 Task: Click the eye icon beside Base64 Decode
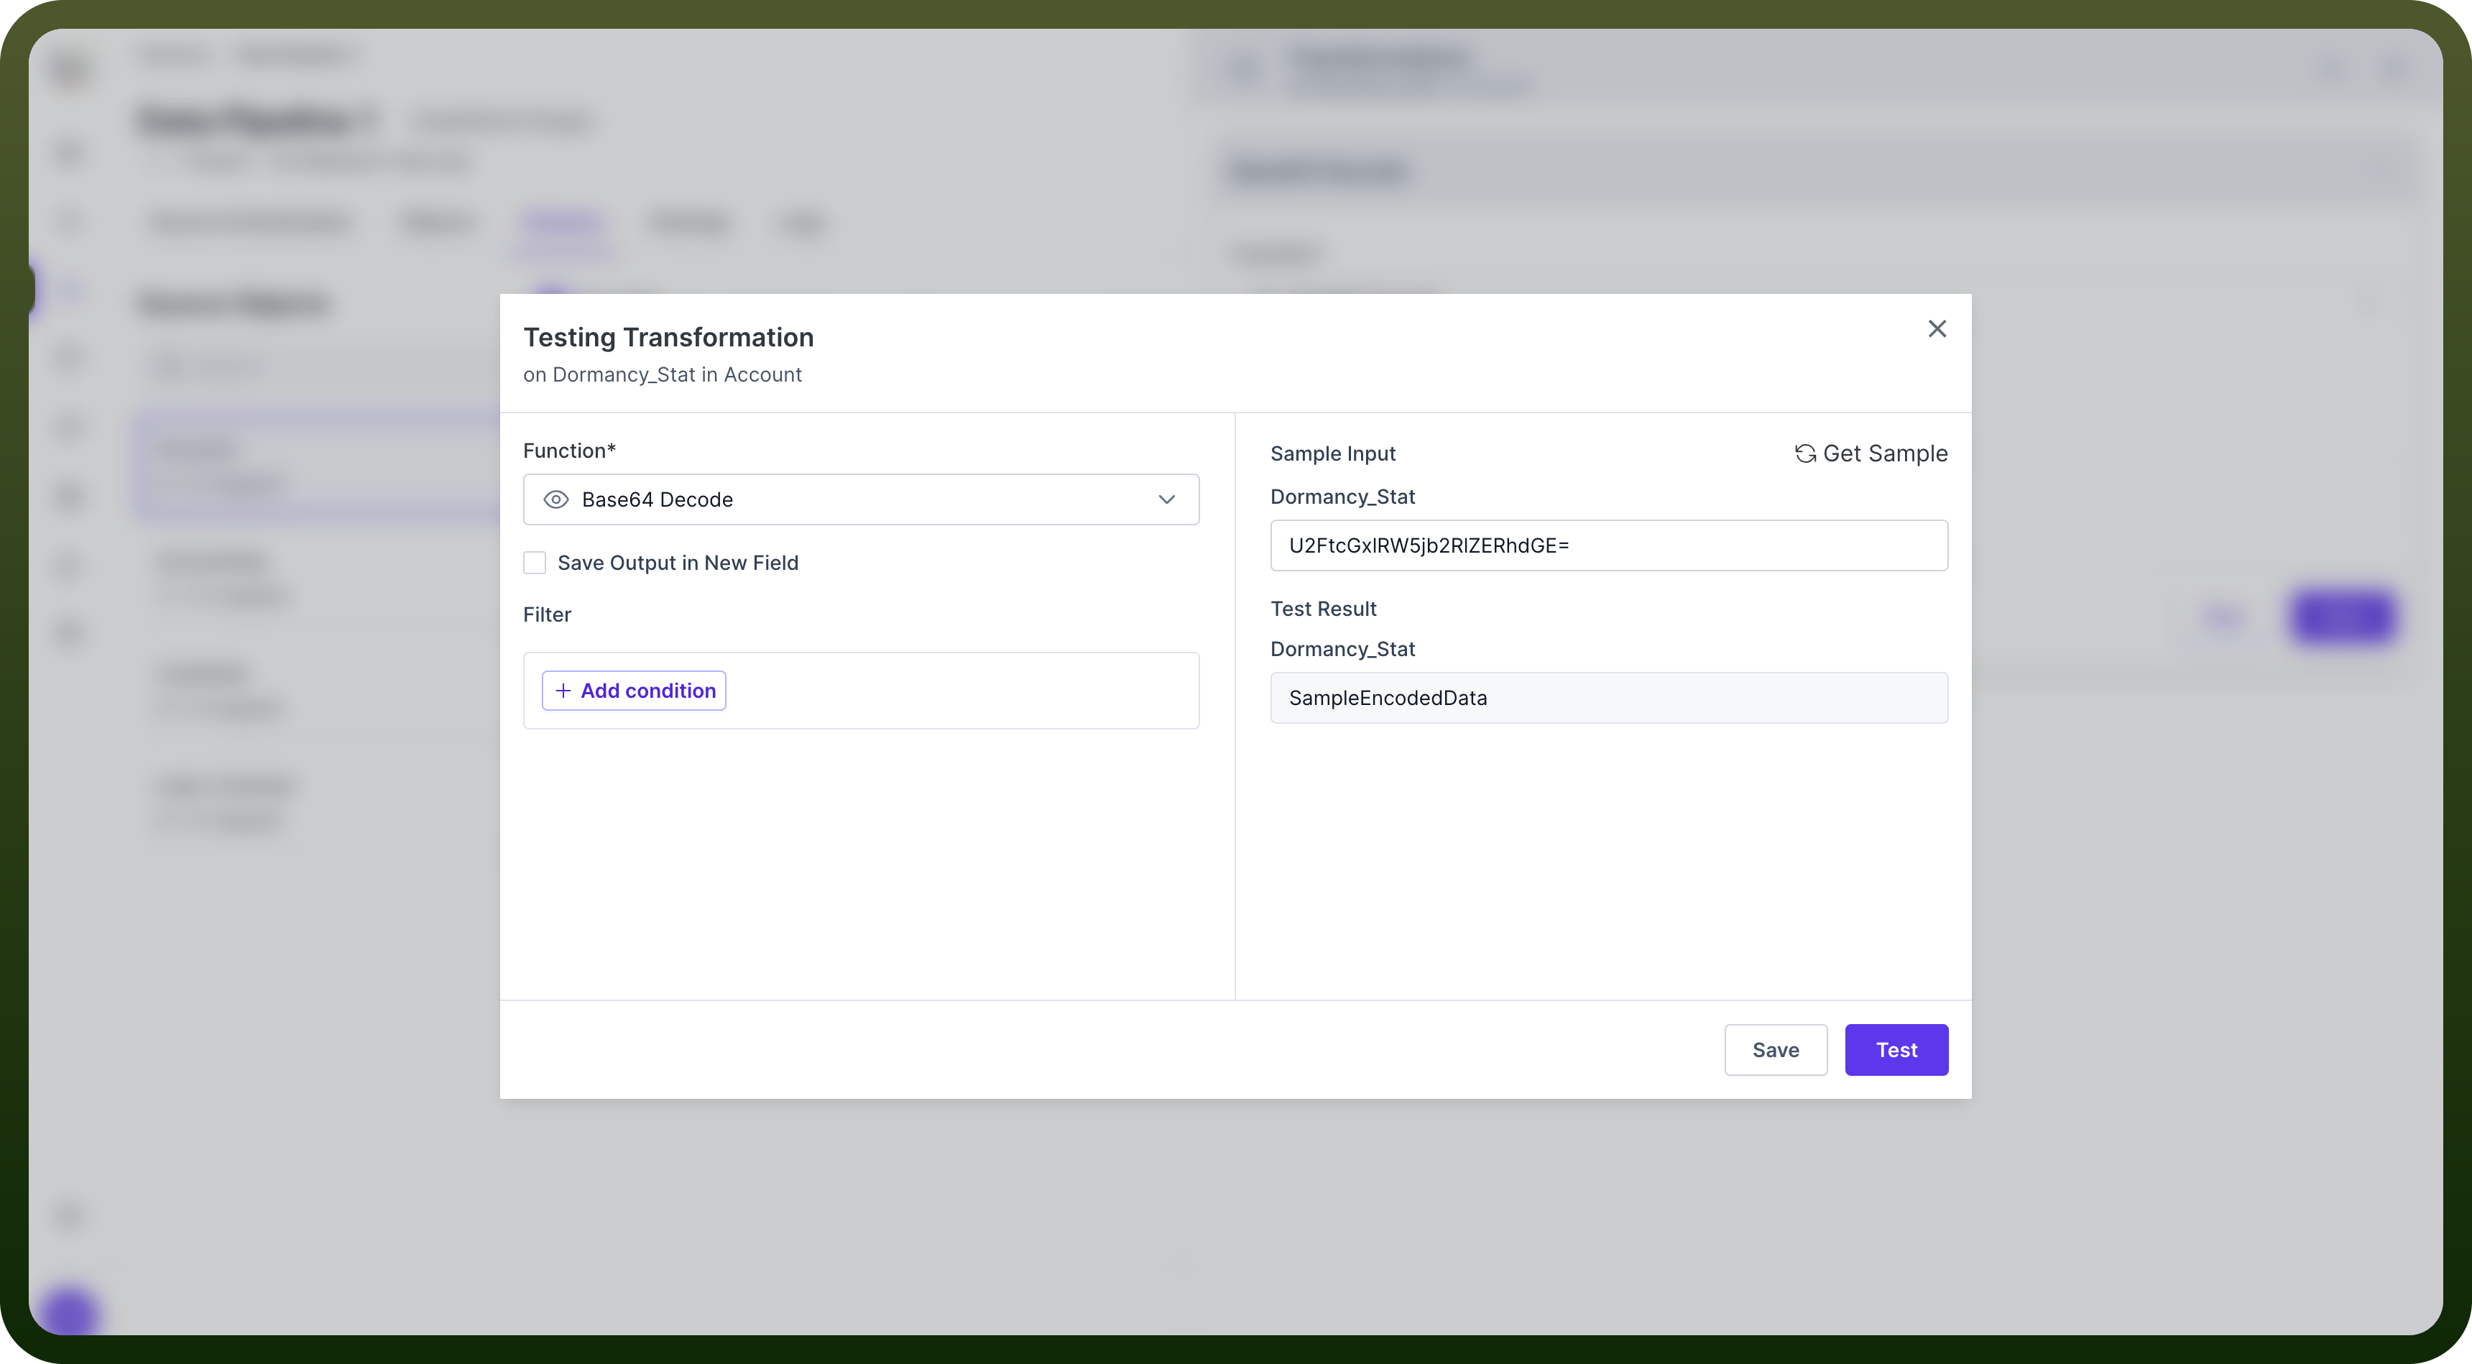tap(555, 499)
